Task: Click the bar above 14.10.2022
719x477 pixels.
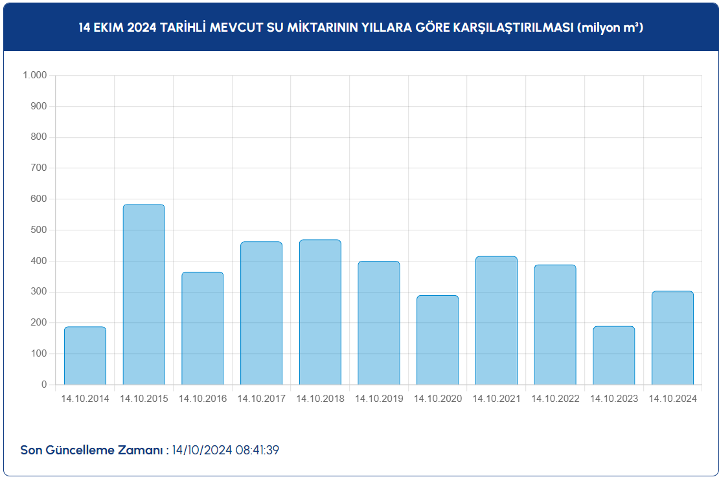Action: 555,324
